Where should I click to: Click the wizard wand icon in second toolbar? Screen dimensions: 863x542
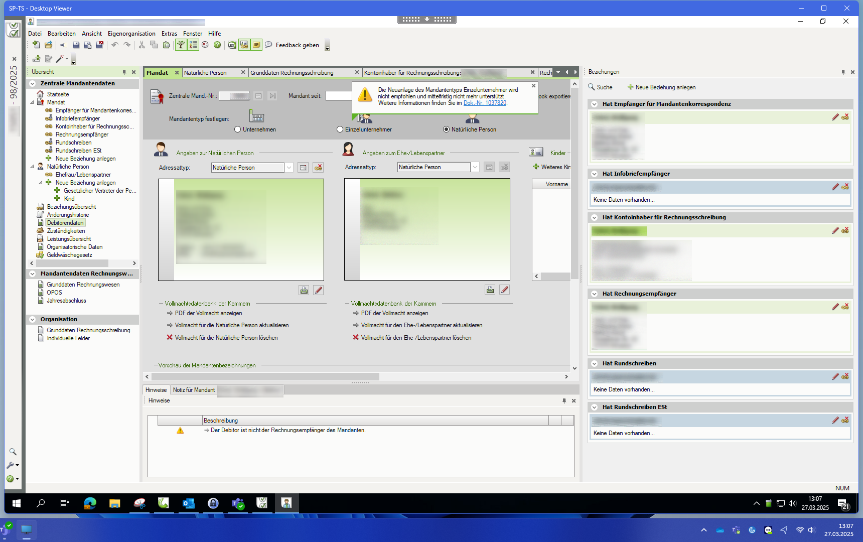(x=60, y=59)
